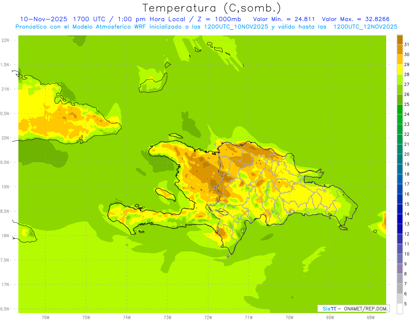416x322 pixels.
Task: Click the colorbar label "13"
Action: pyautogui.click(x=407, y=224)
